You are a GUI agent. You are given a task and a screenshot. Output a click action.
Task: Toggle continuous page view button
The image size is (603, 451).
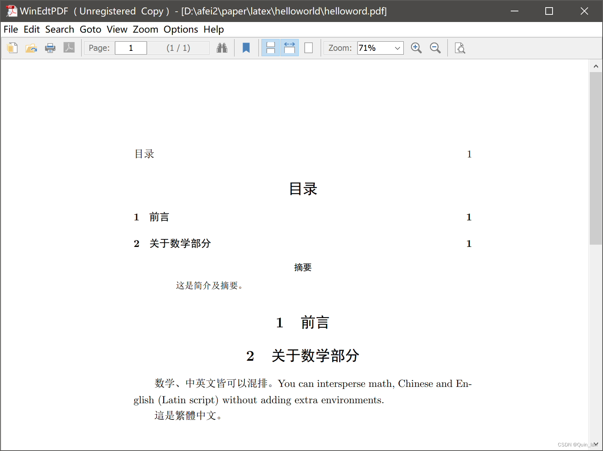coord(271,48)
